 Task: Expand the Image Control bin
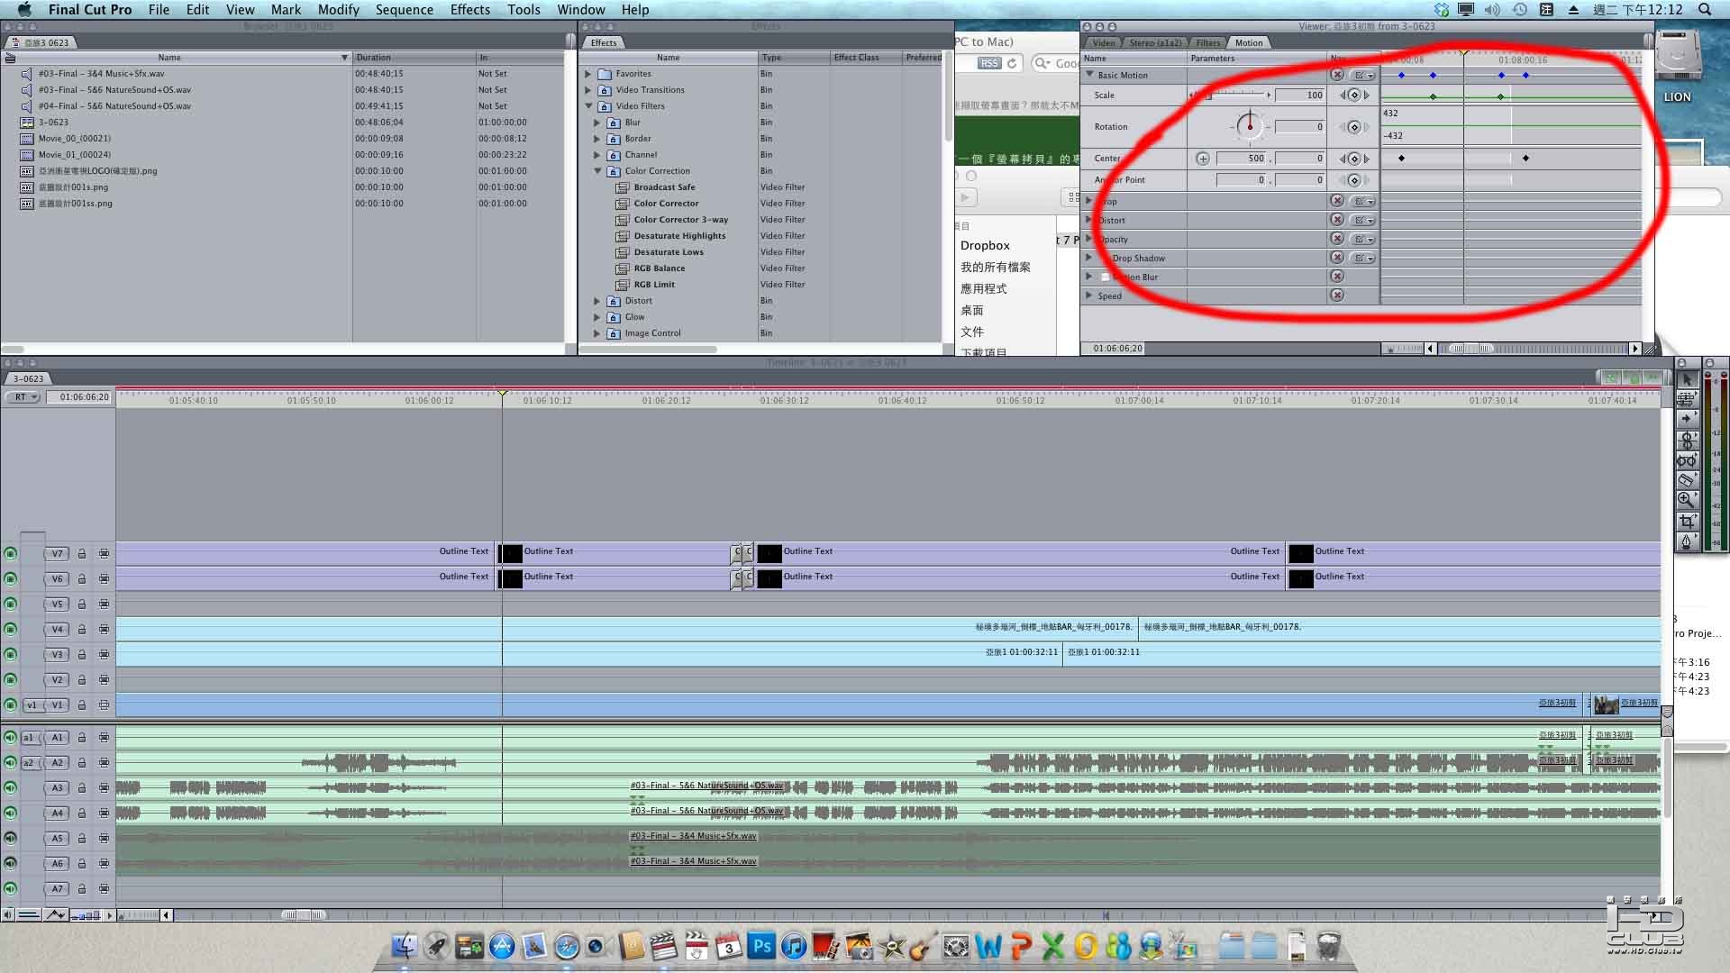tap(597, 333)
